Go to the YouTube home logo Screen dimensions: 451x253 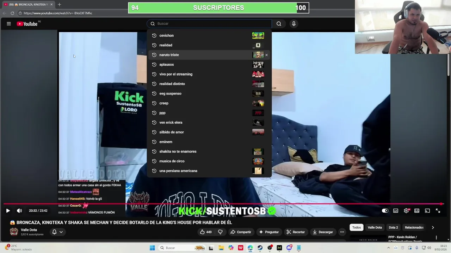(x=27, y=24)
